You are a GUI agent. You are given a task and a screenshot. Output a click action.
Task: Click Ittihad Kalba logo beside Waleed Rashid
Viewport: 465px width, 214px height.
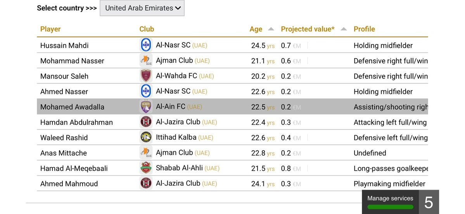point(146,138)
